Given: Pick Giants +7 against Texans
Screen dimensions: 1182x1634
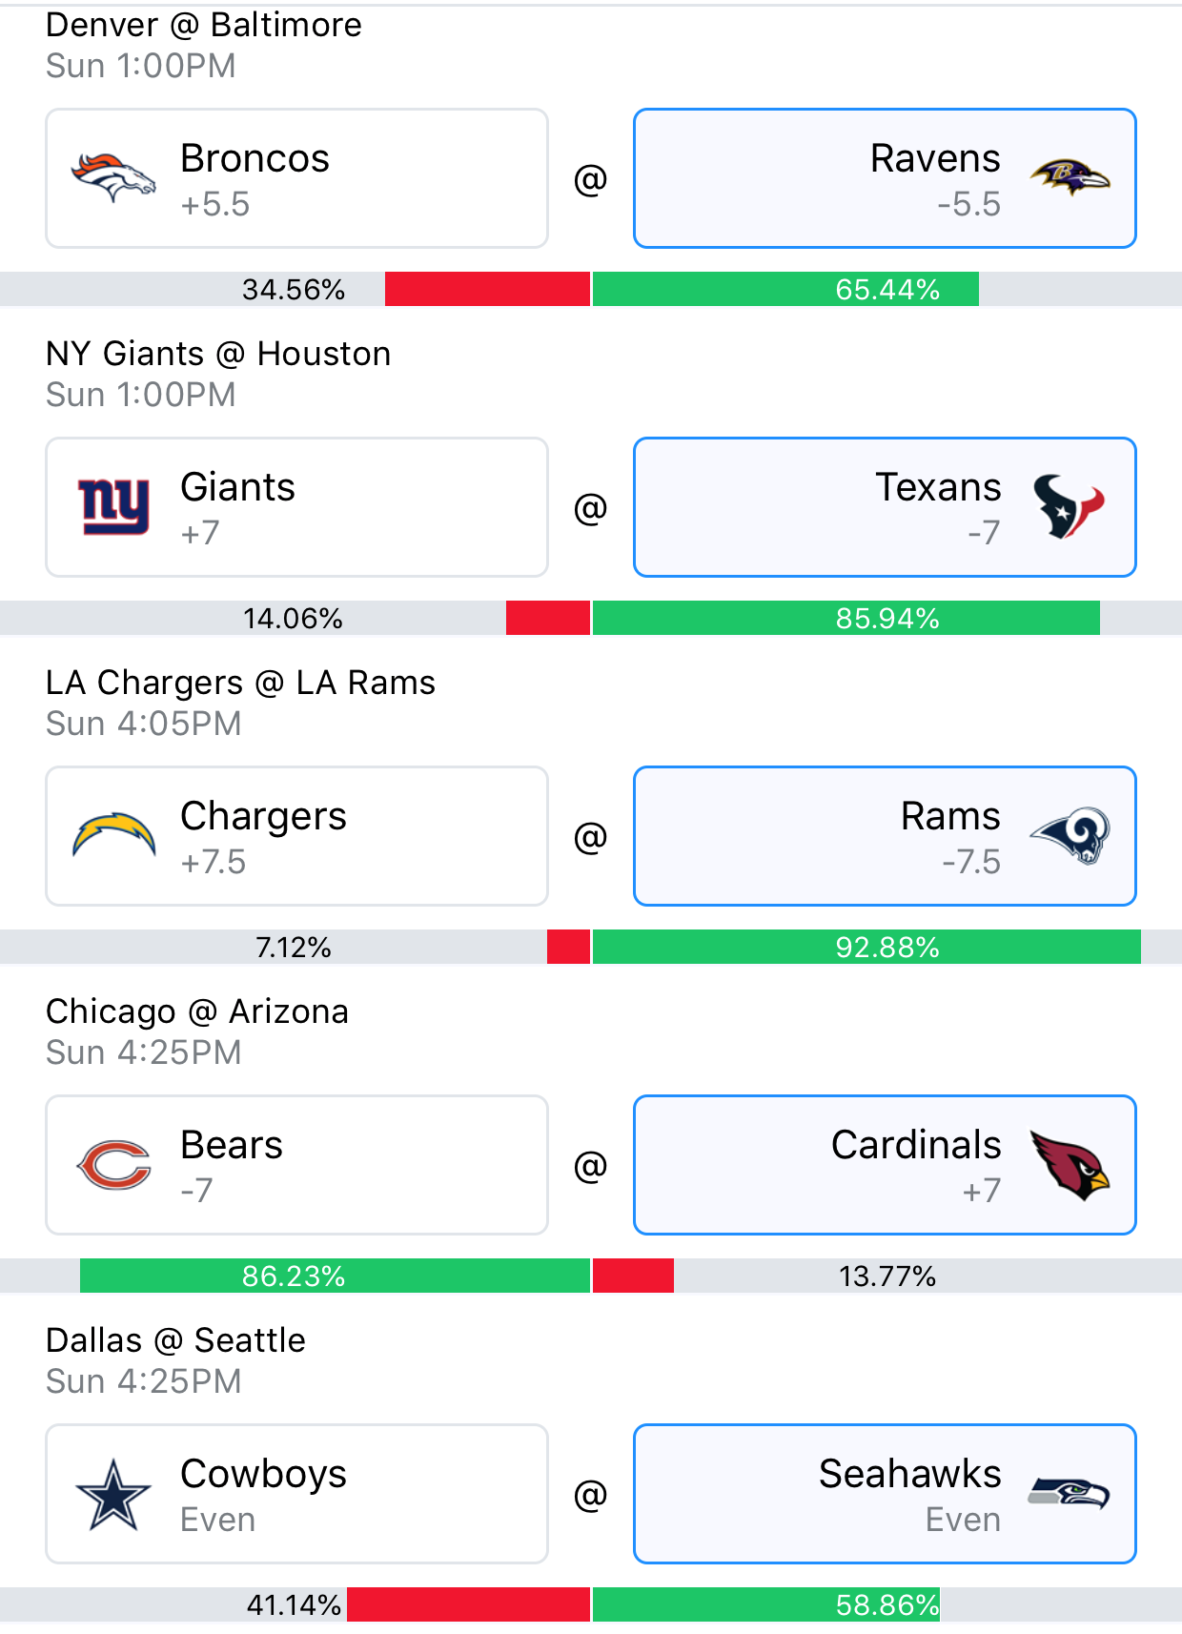Looking at the screenshot, I should (296, 507).
